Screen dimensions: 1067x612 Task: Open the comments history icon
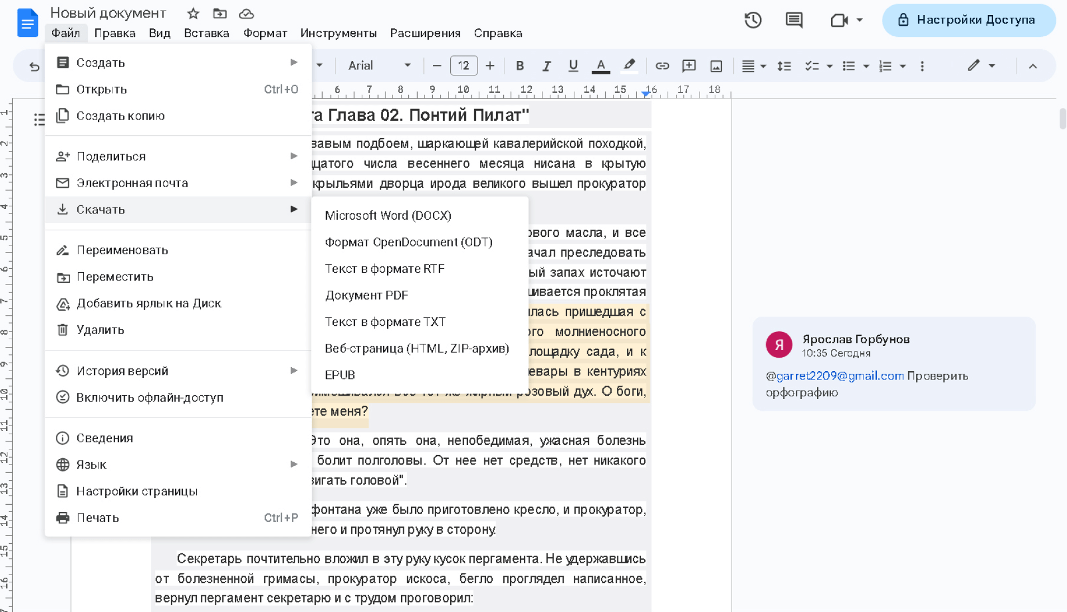pyautogui.click(x=794, y=20)
